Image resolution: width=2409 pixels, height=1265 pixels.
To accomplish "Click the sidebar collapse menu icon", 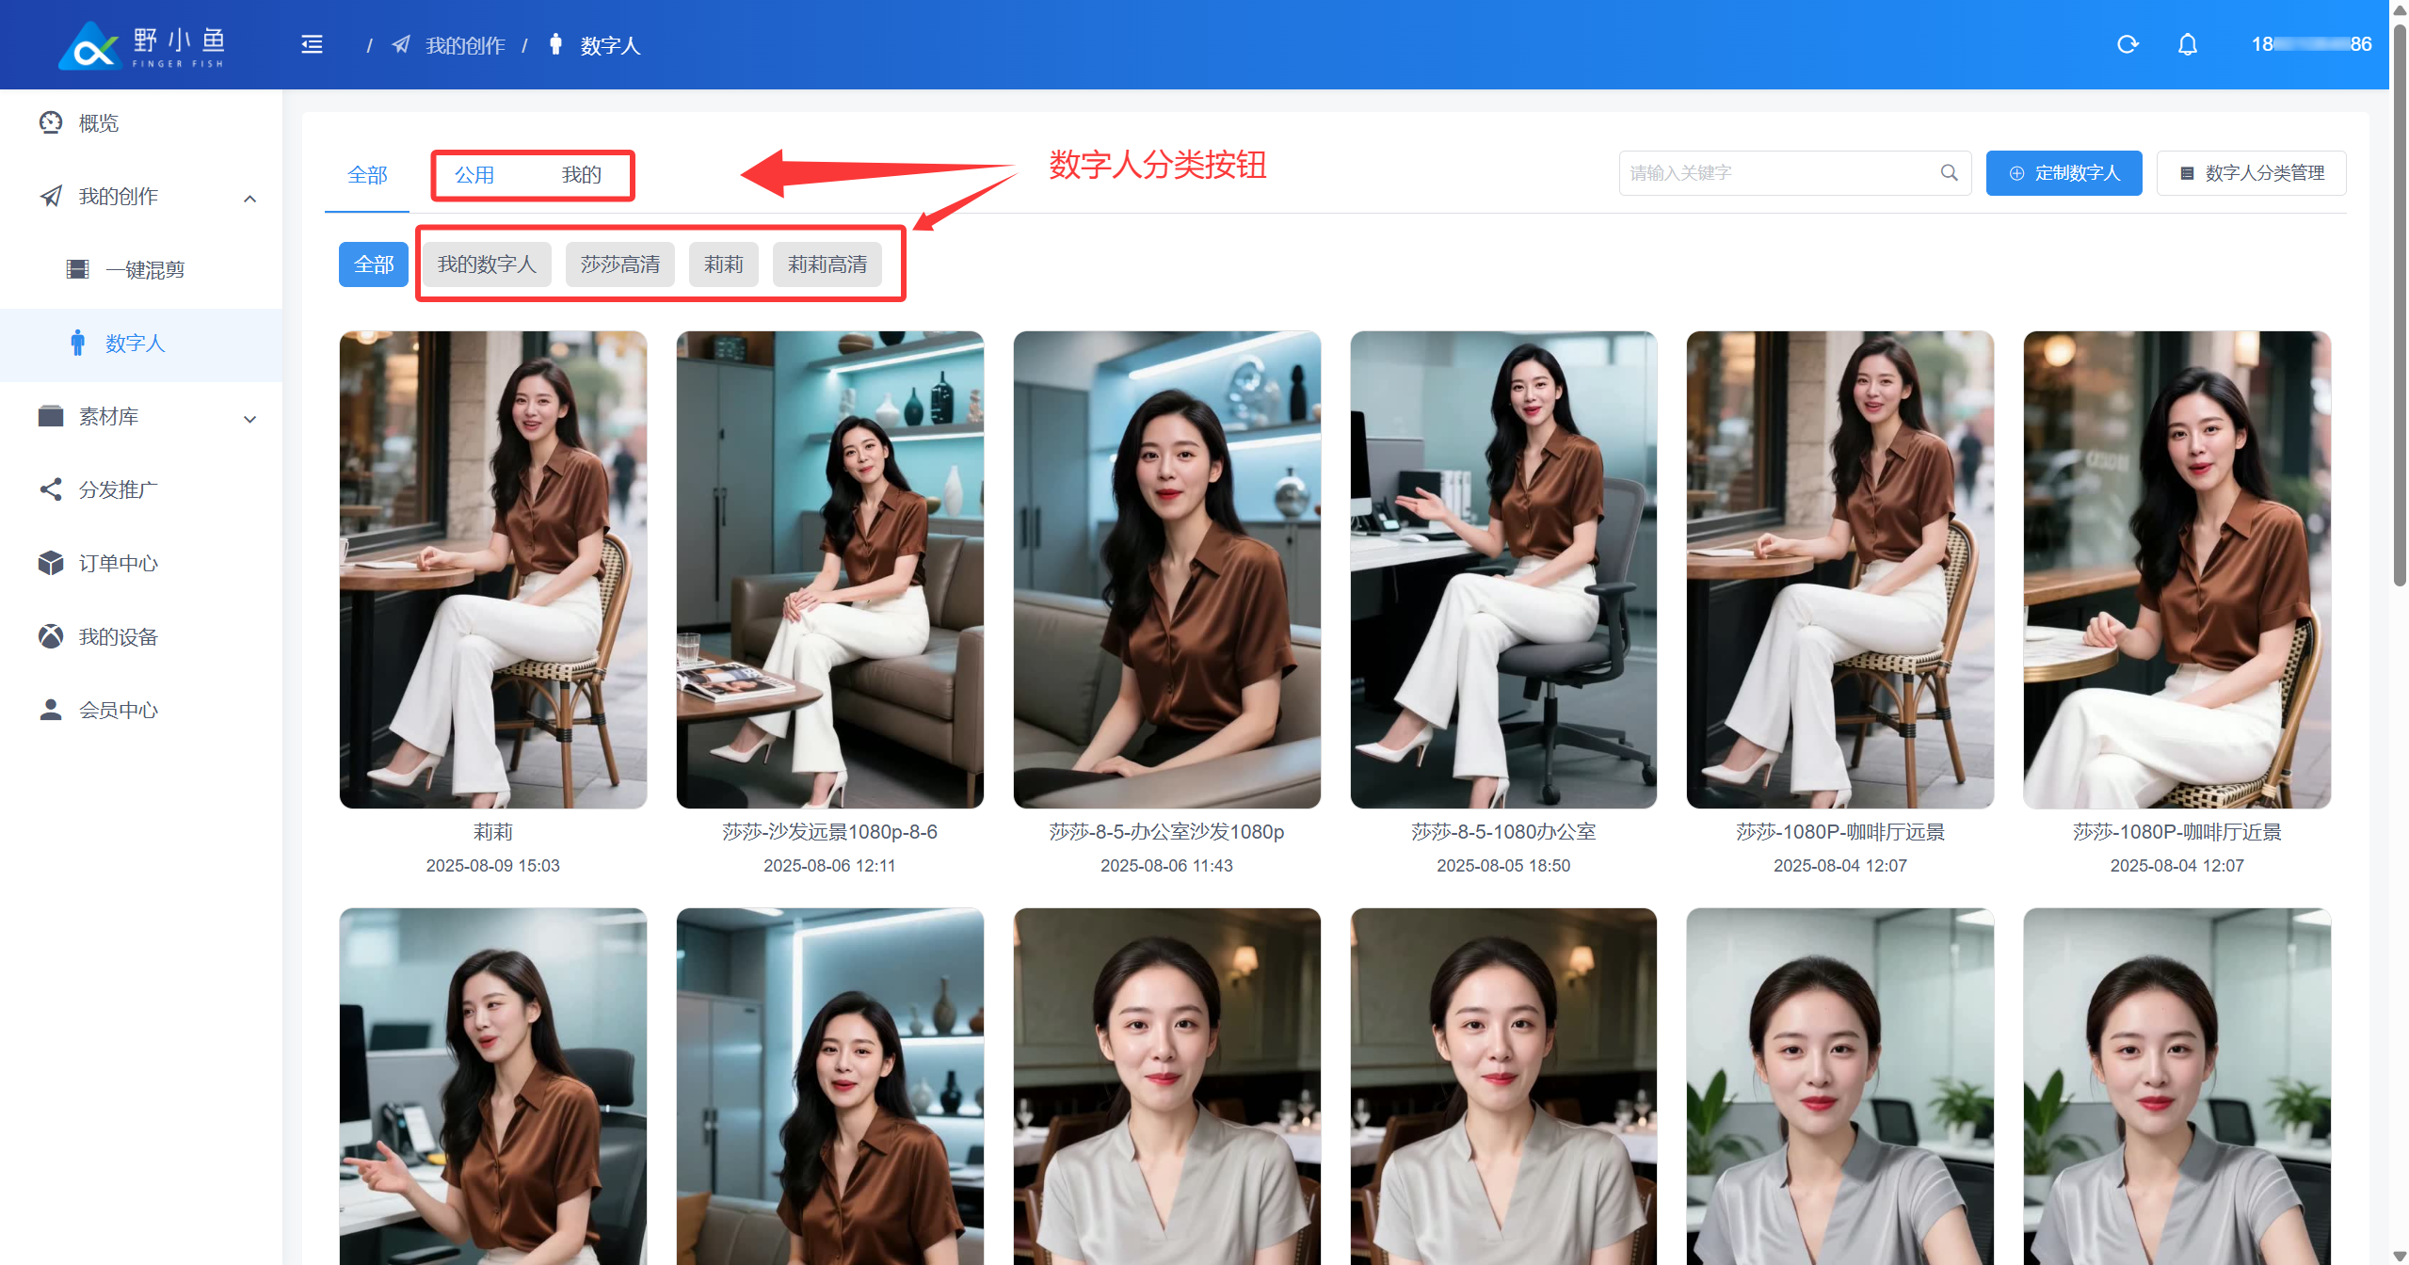I will click(312, 44).
